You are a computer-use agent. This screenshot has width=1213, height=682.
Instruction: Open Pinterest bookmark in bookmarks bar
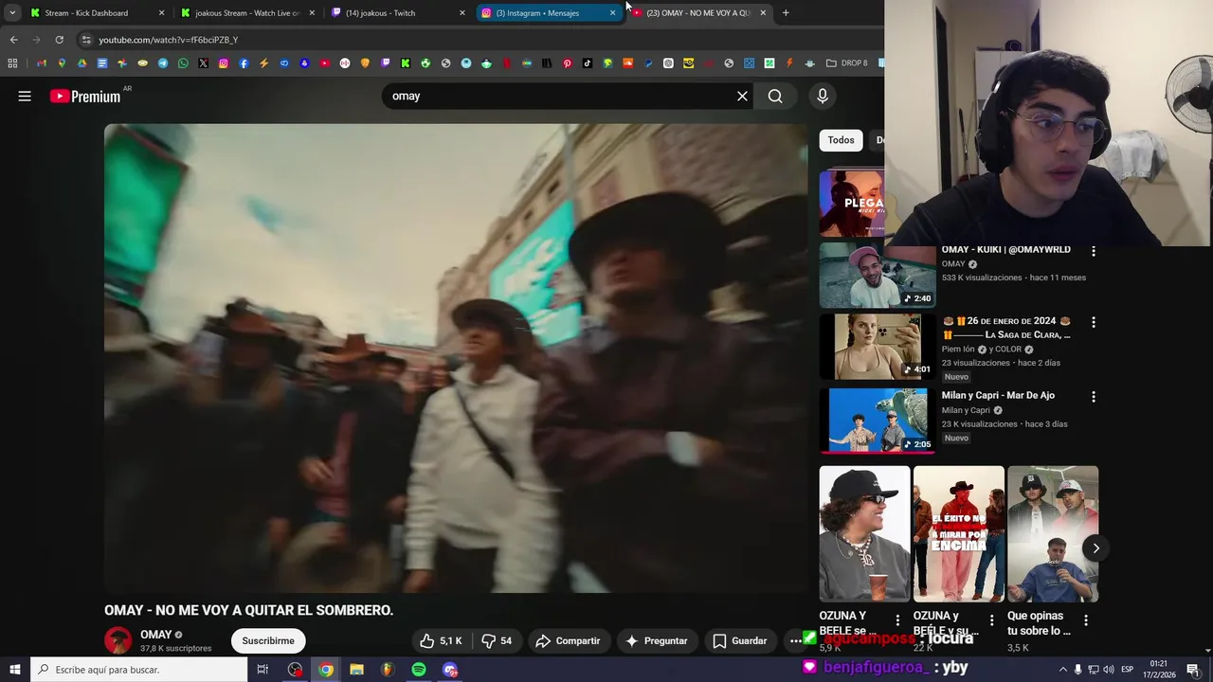[x=567, y=63]
